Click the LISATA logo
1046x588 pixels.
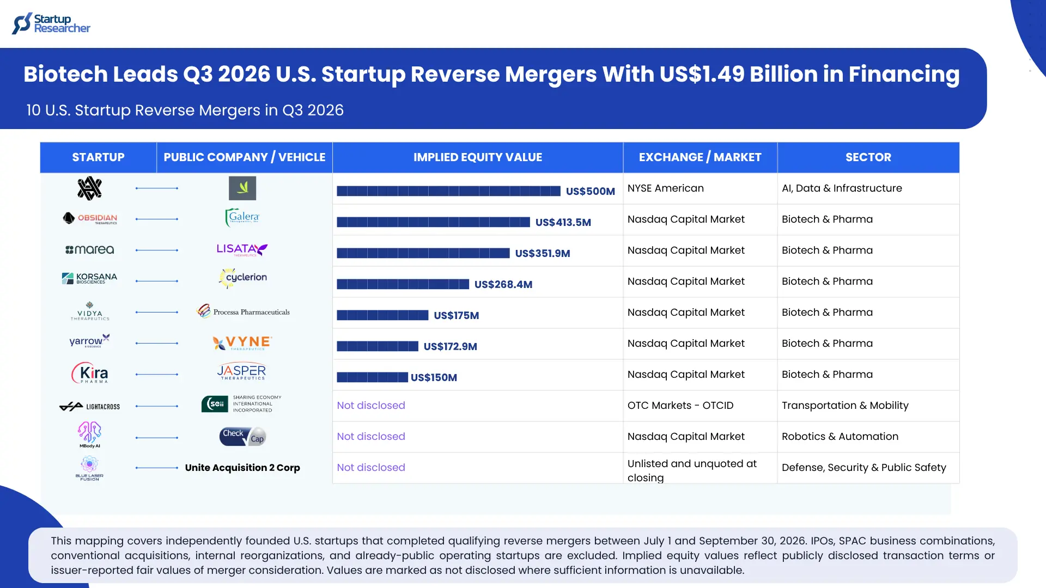[x=242, y=250]
